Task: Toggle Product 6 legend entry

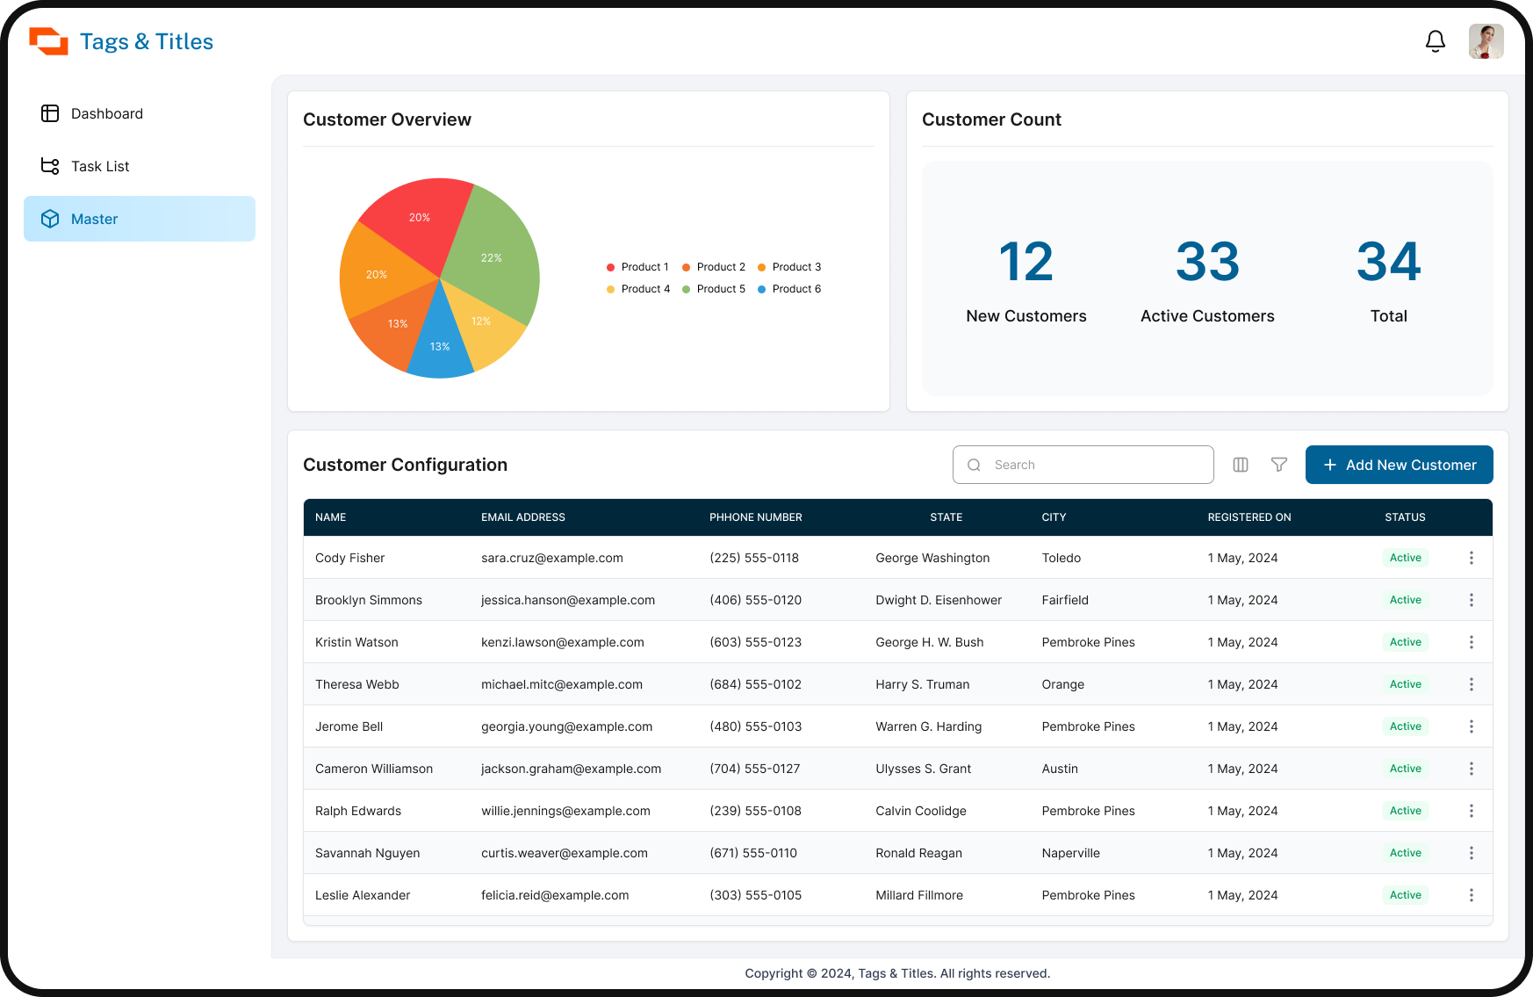Action: click(x=788, y=289)
